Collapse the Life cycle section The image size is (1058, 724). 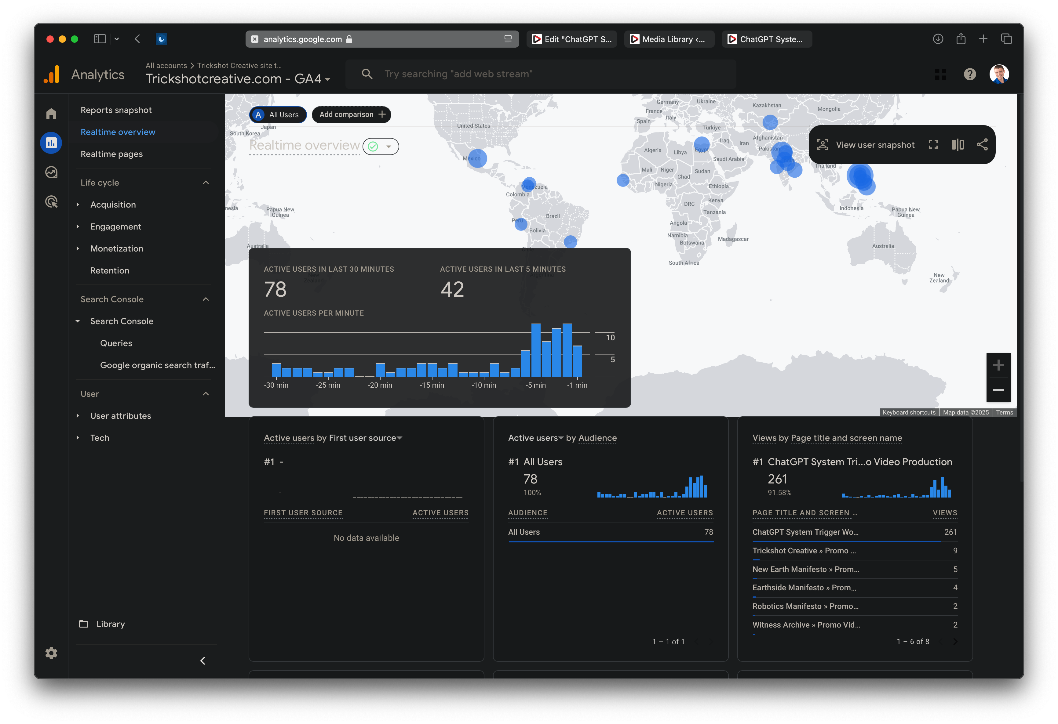click(x=206, y=183)
